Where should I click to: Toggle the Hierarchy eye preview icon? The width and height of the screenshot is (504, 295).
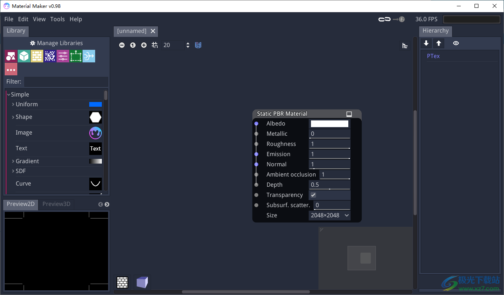[456, 43]
